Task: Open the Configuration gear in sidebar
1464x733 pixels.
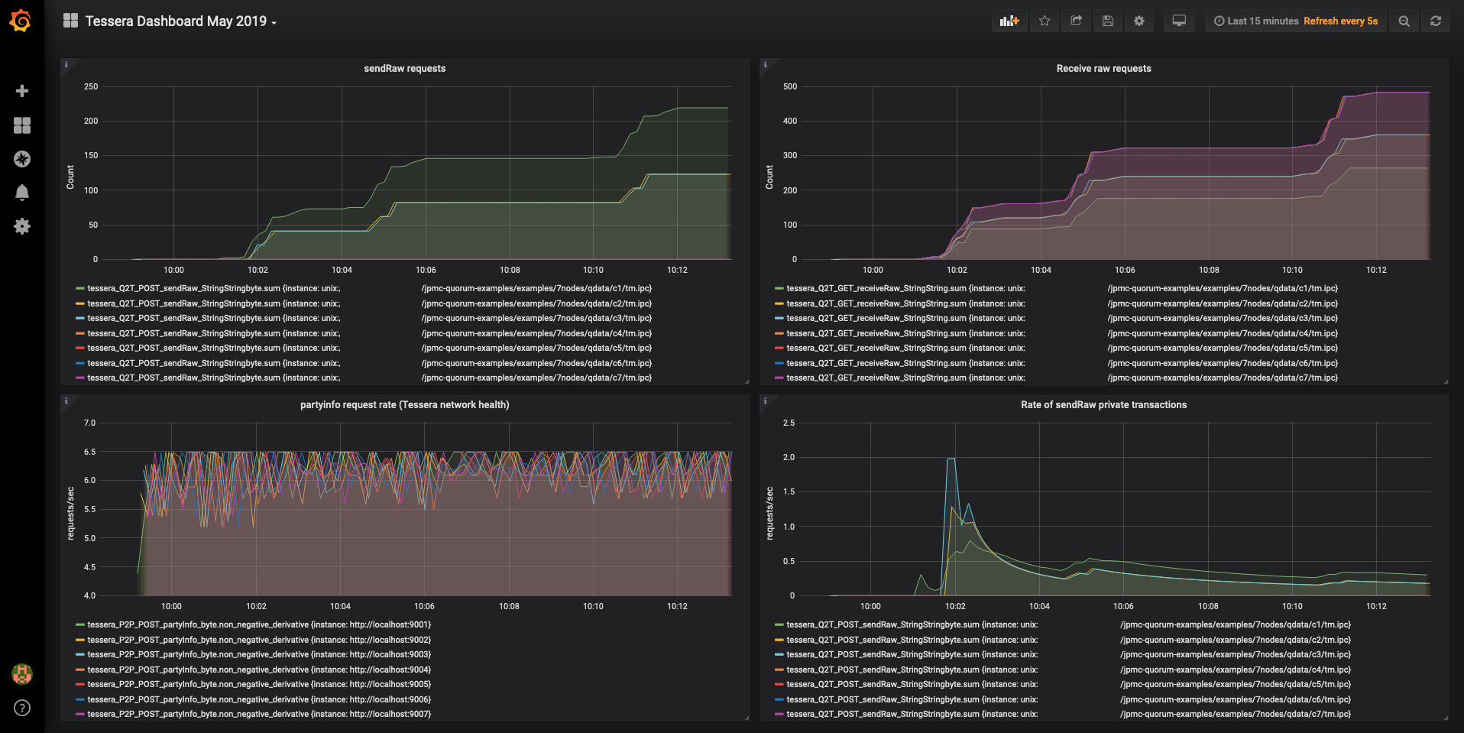Action: point(22,226)
